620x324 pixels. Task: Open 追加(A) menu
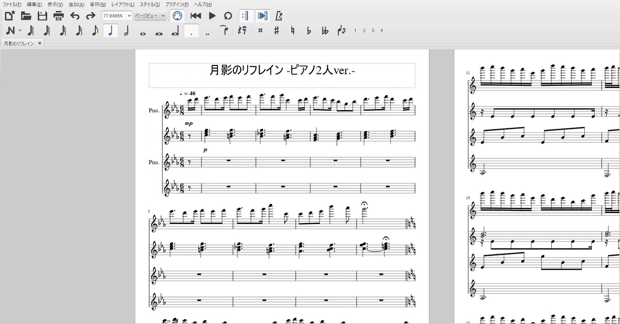pos(76,4)
